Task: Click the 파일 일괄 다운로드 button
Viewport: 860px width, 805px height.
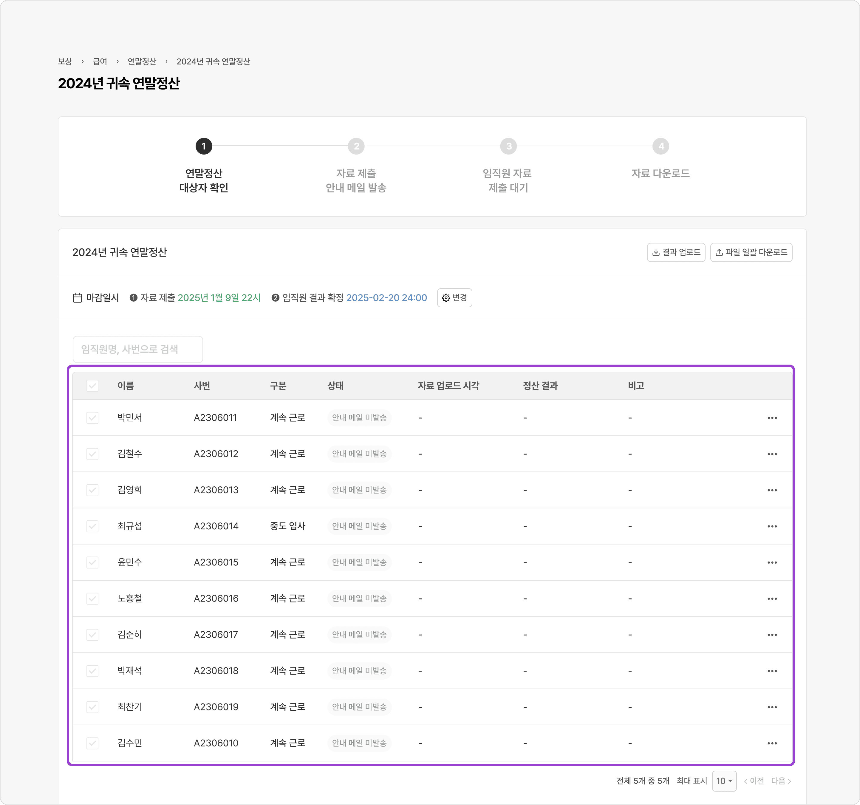Action: tap(751, 252)
